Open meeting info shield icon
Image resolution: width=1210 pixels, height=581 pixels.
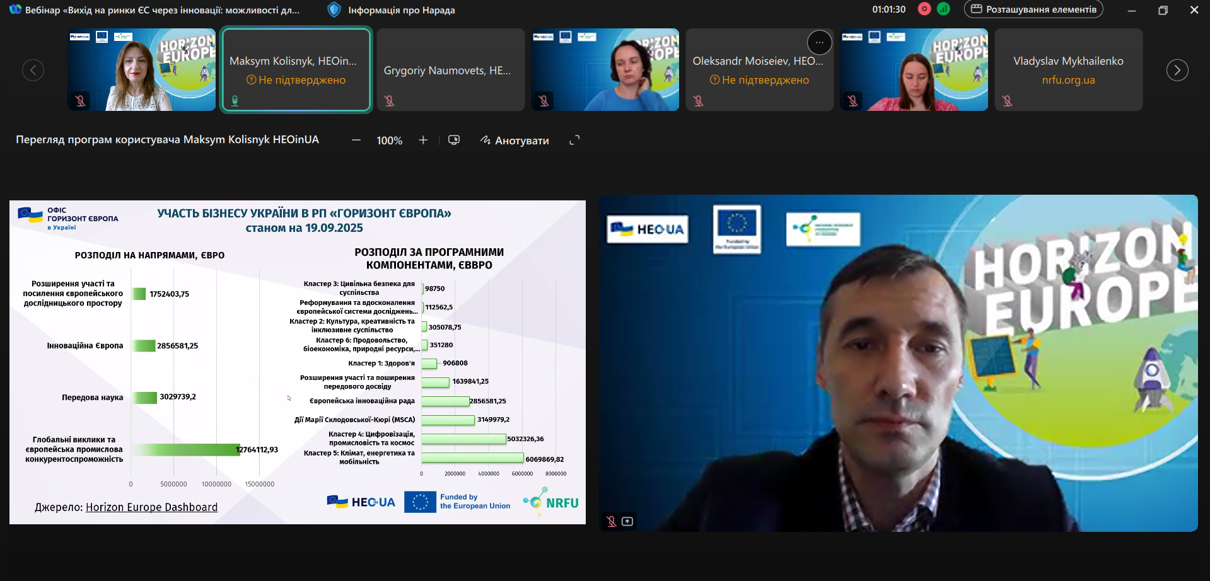[334, 9]
